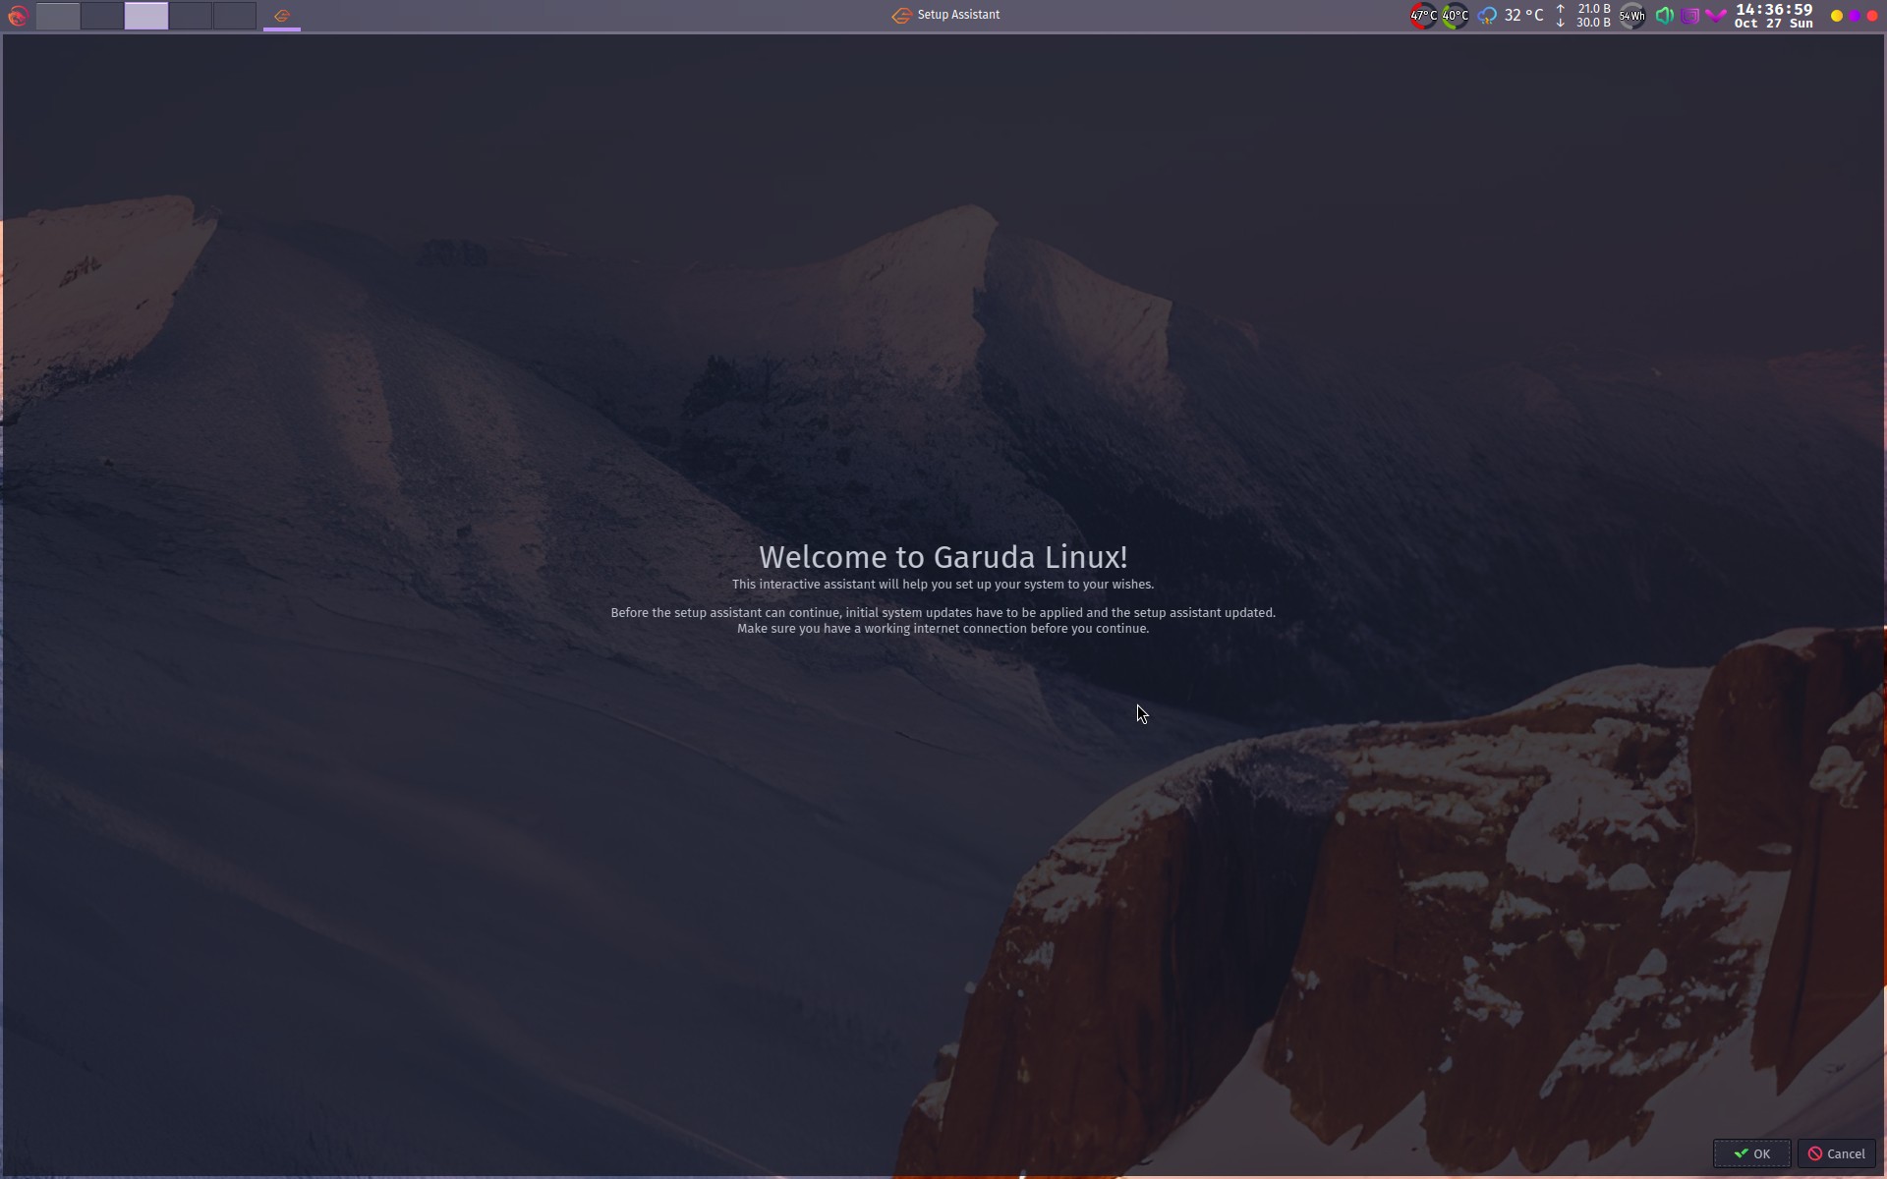The image size is (1887, 1179).
Task: Click the 30.0 B download speed value
Action: [1594, 23]
